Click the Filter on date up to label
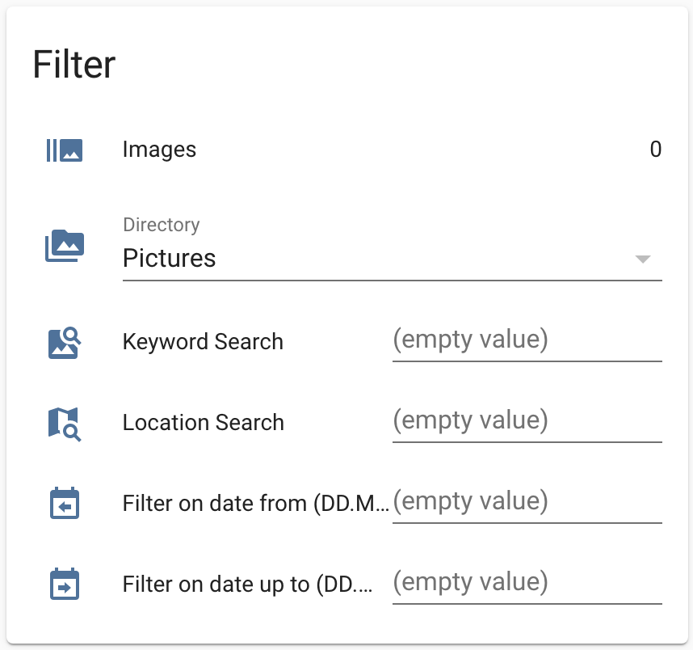This screenshot has height=650, width=693. (252, 584)
